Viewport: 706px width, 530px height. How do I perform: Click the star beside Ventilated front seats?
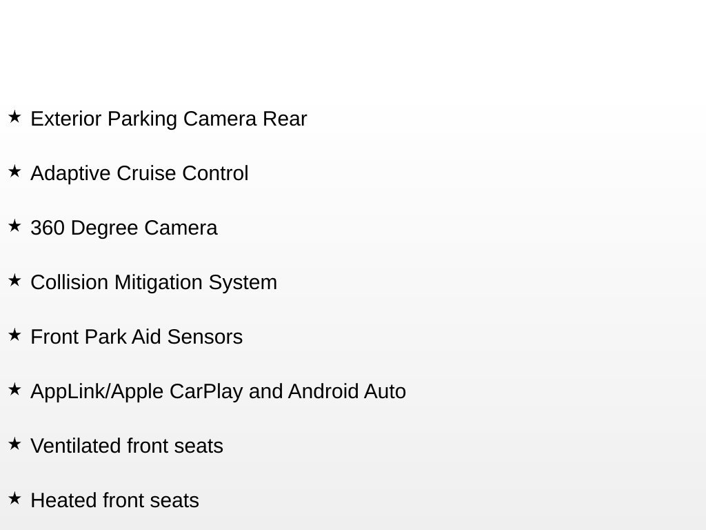pos(14,444)
